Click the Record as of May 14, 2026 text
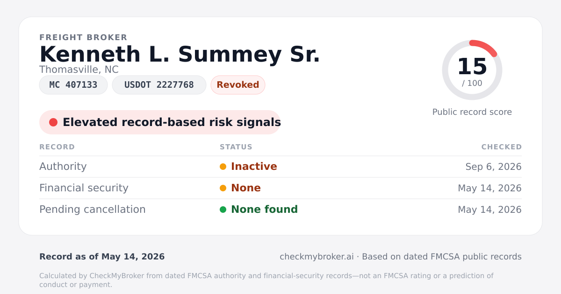 [x=102, y=257]
